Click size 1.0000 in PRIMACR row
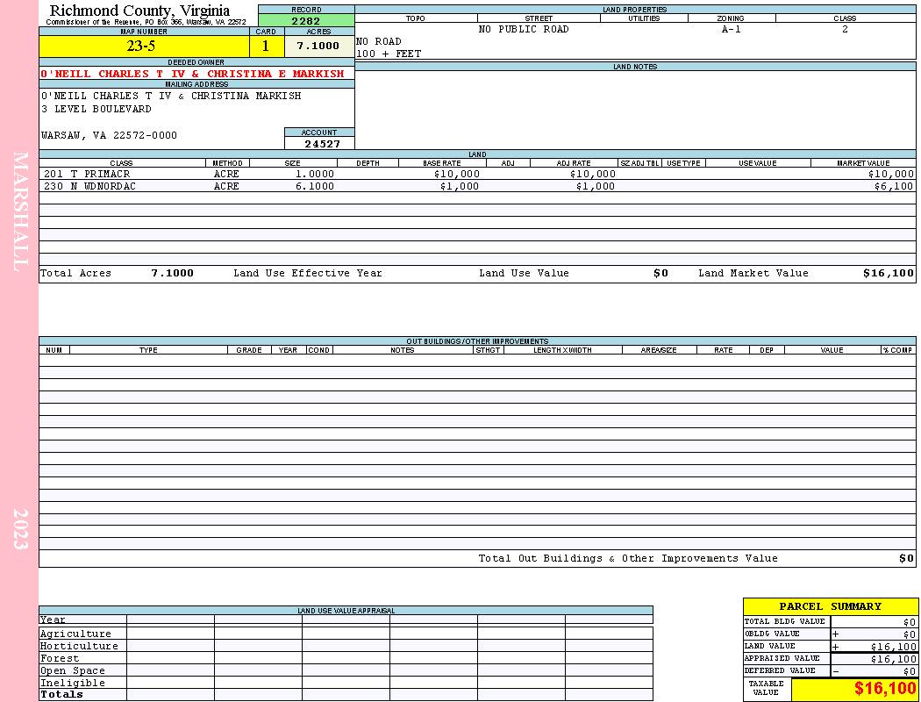Screen dimensions: 921x702 pos(315,174)
